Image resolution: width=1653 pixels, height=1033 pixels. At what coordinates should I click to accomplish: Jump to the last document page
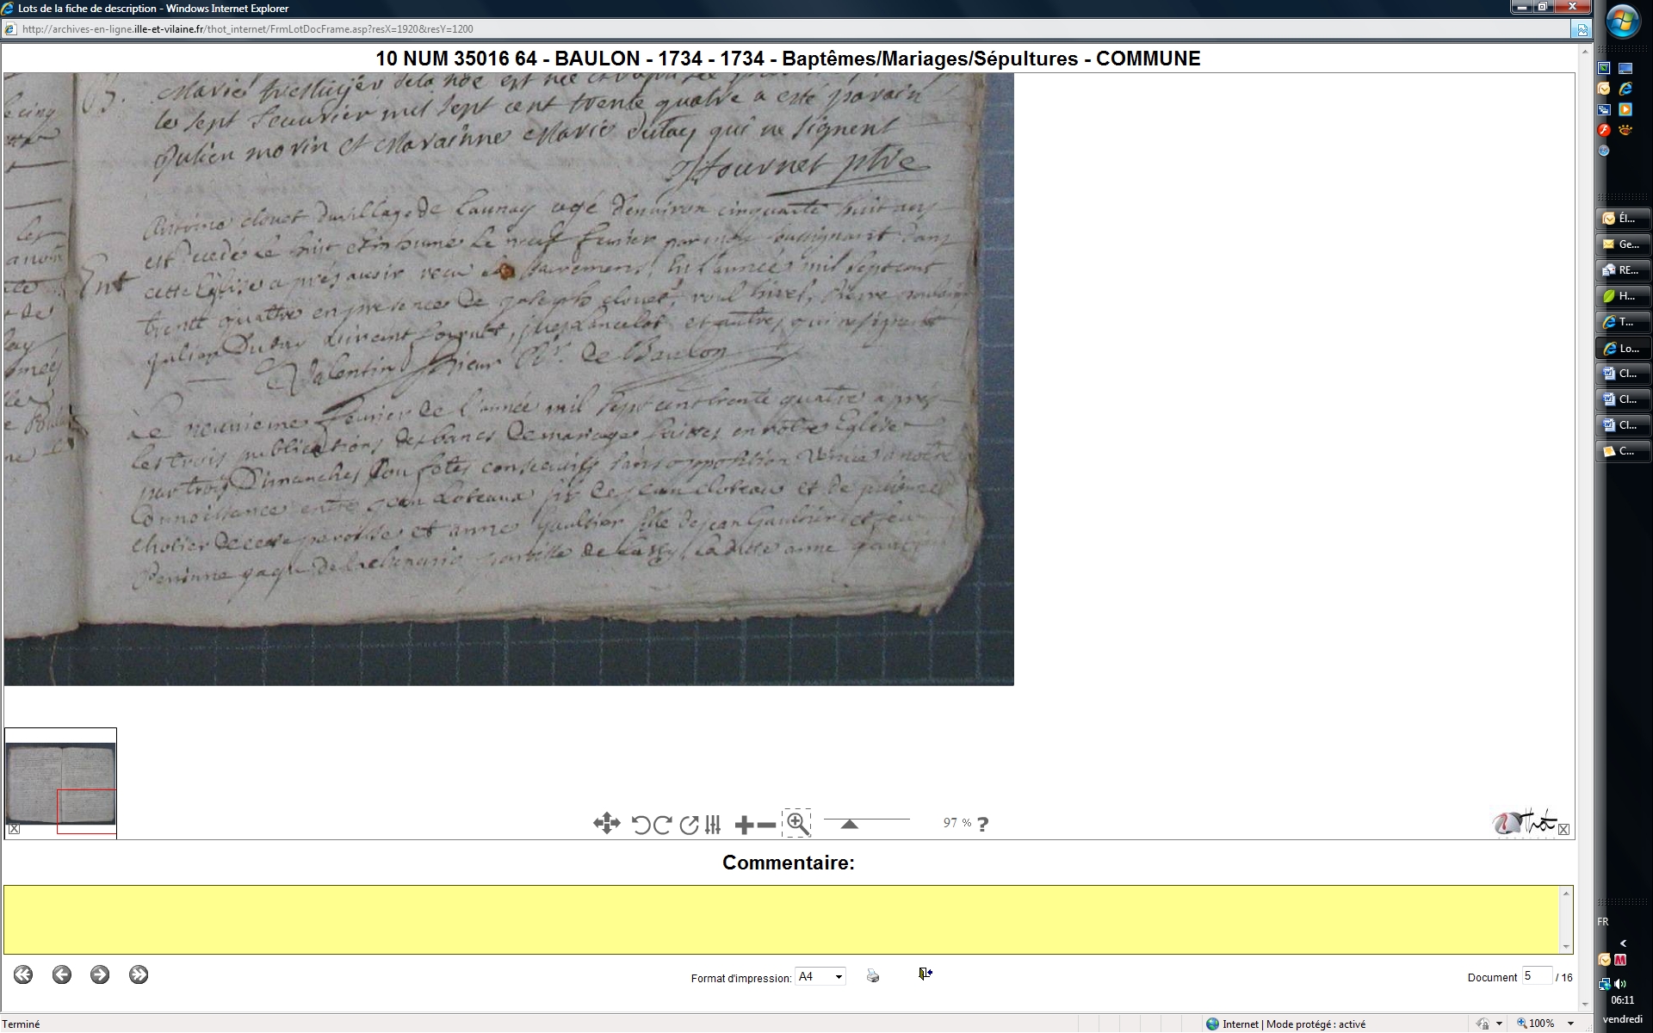tap(139, 974)
